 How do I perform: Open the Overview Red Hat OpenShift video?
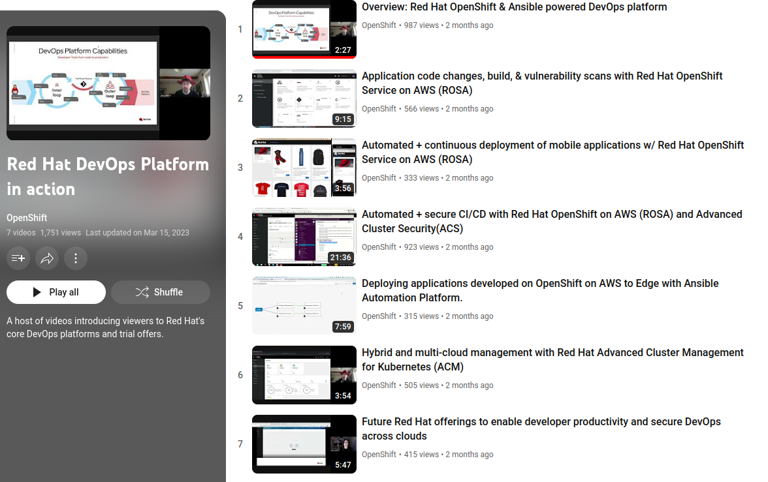514,7
